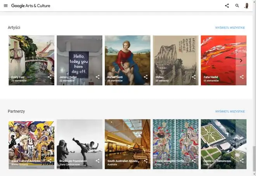Share the Rafael Santi card
Screen dimensions: 256x176
pos(146,77)
